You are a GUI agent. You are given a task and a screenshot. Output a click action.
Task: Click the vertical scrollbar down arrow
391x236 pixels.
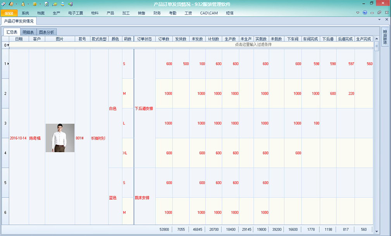[376, 231]
